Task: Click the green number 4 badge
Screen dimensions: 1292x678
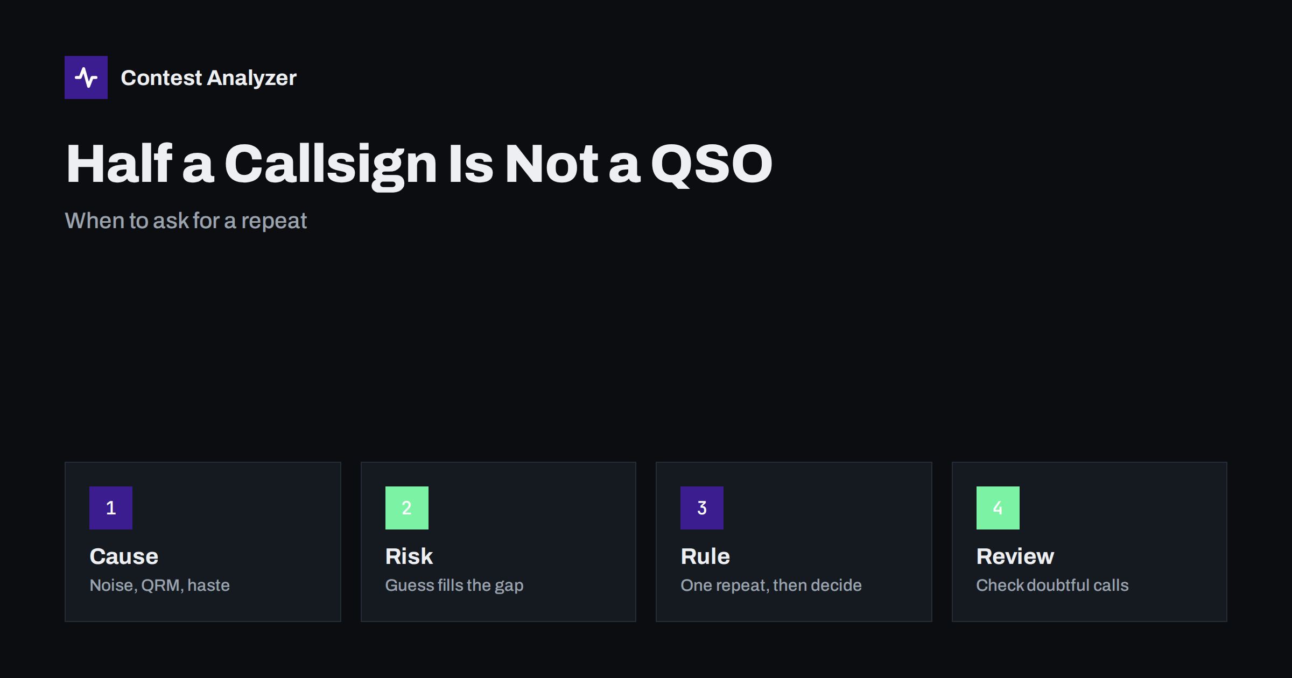Action: tap(998, 508)
